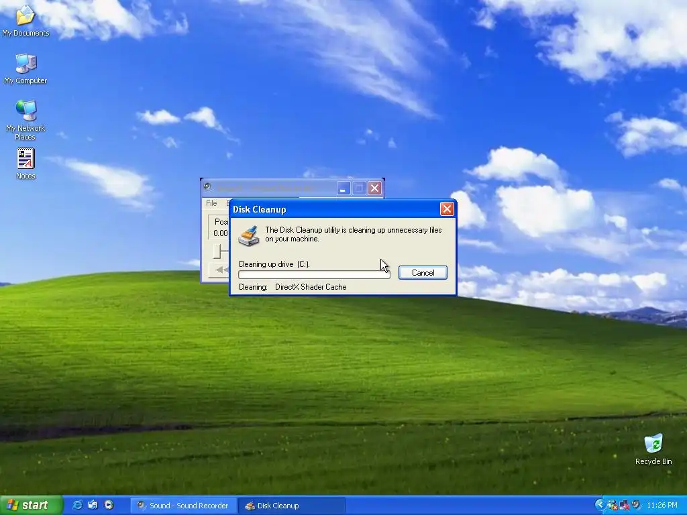Click the Disk Cleanup utility description message
The image size is (687, 515).
(353, 234)
